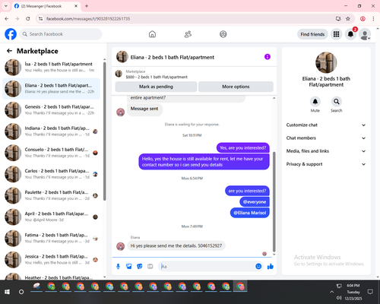The image size is (380, 304).
Task: Open the account profile avatar menu
Action: (x=365, y=34)
